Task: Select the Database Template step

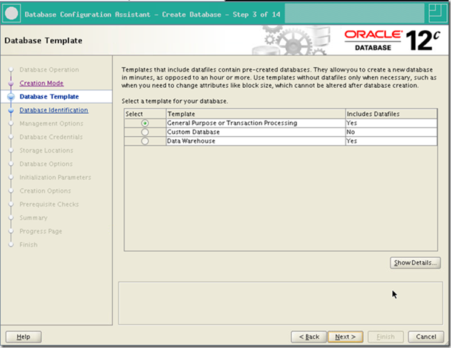Action: pos(49,97)
